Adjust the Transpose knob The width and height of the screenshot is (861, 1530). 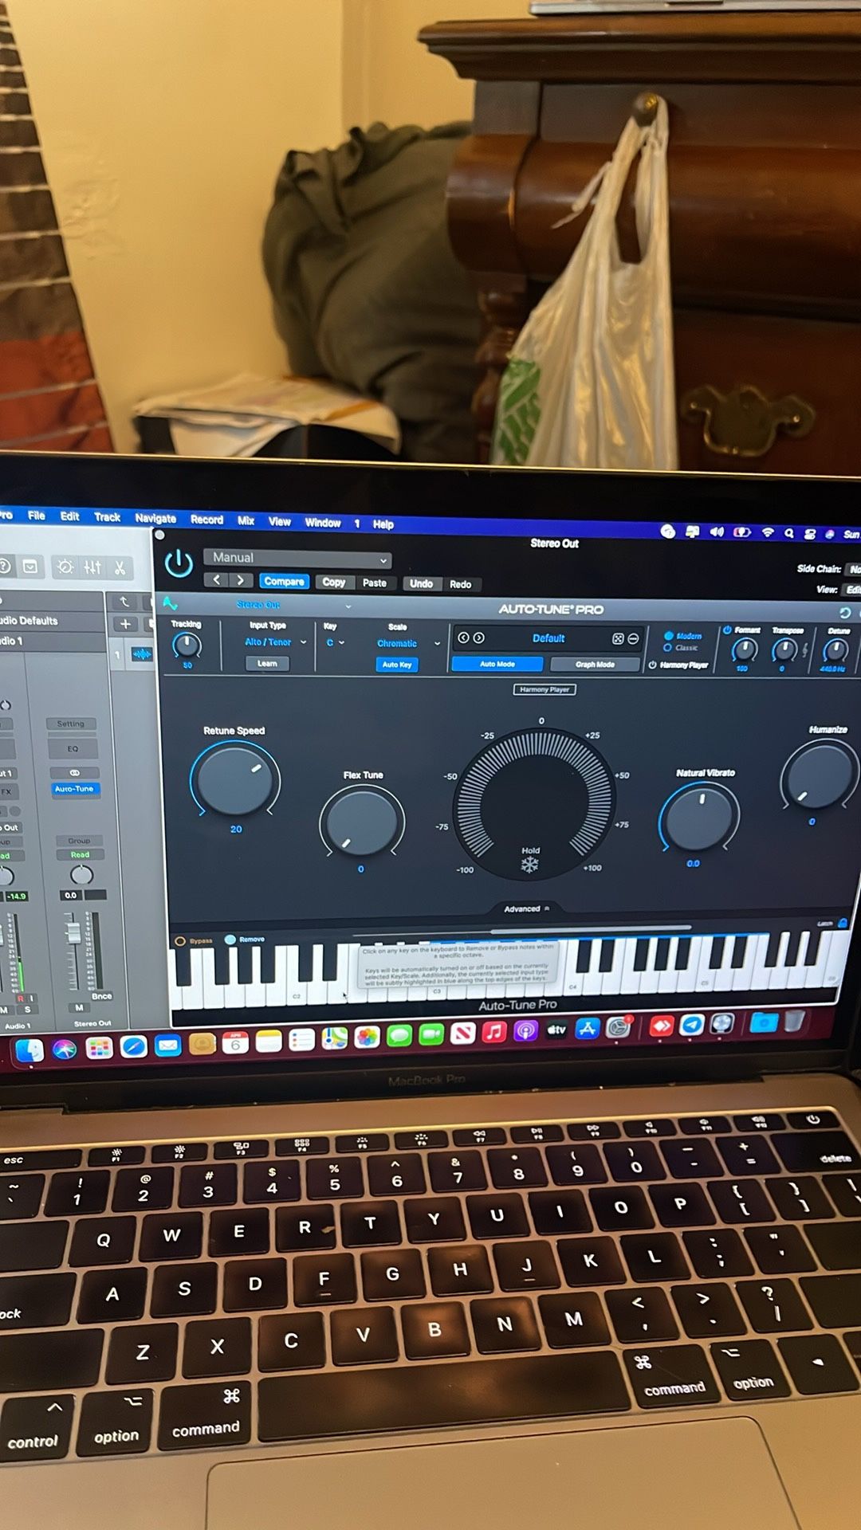(784, 650)
